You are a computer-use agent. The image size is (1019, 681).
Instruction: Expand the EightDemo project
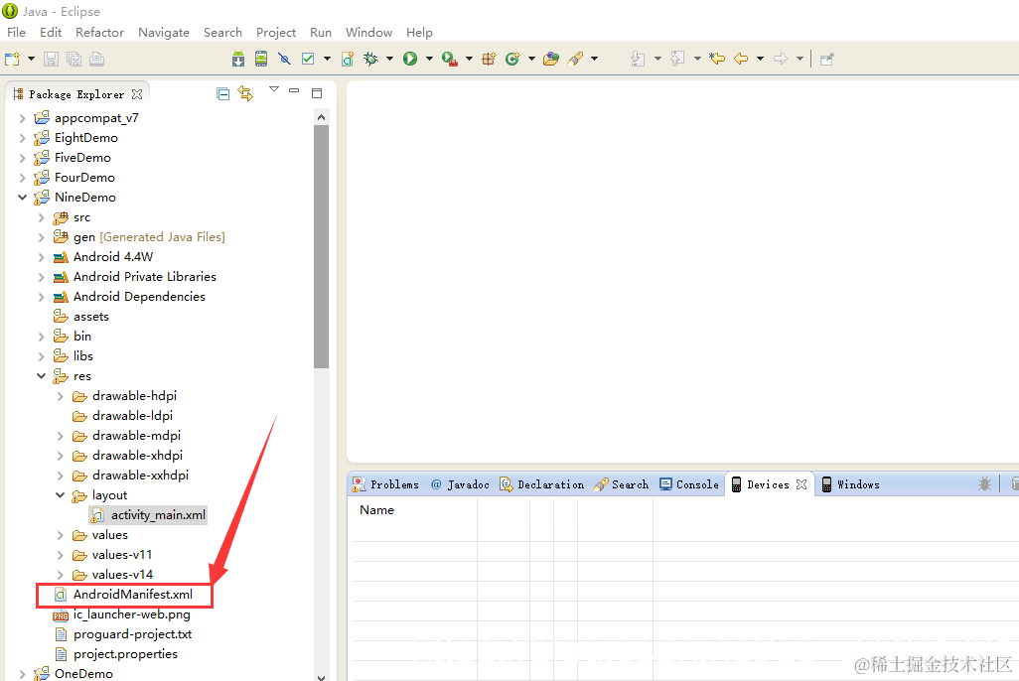[22, 138]
